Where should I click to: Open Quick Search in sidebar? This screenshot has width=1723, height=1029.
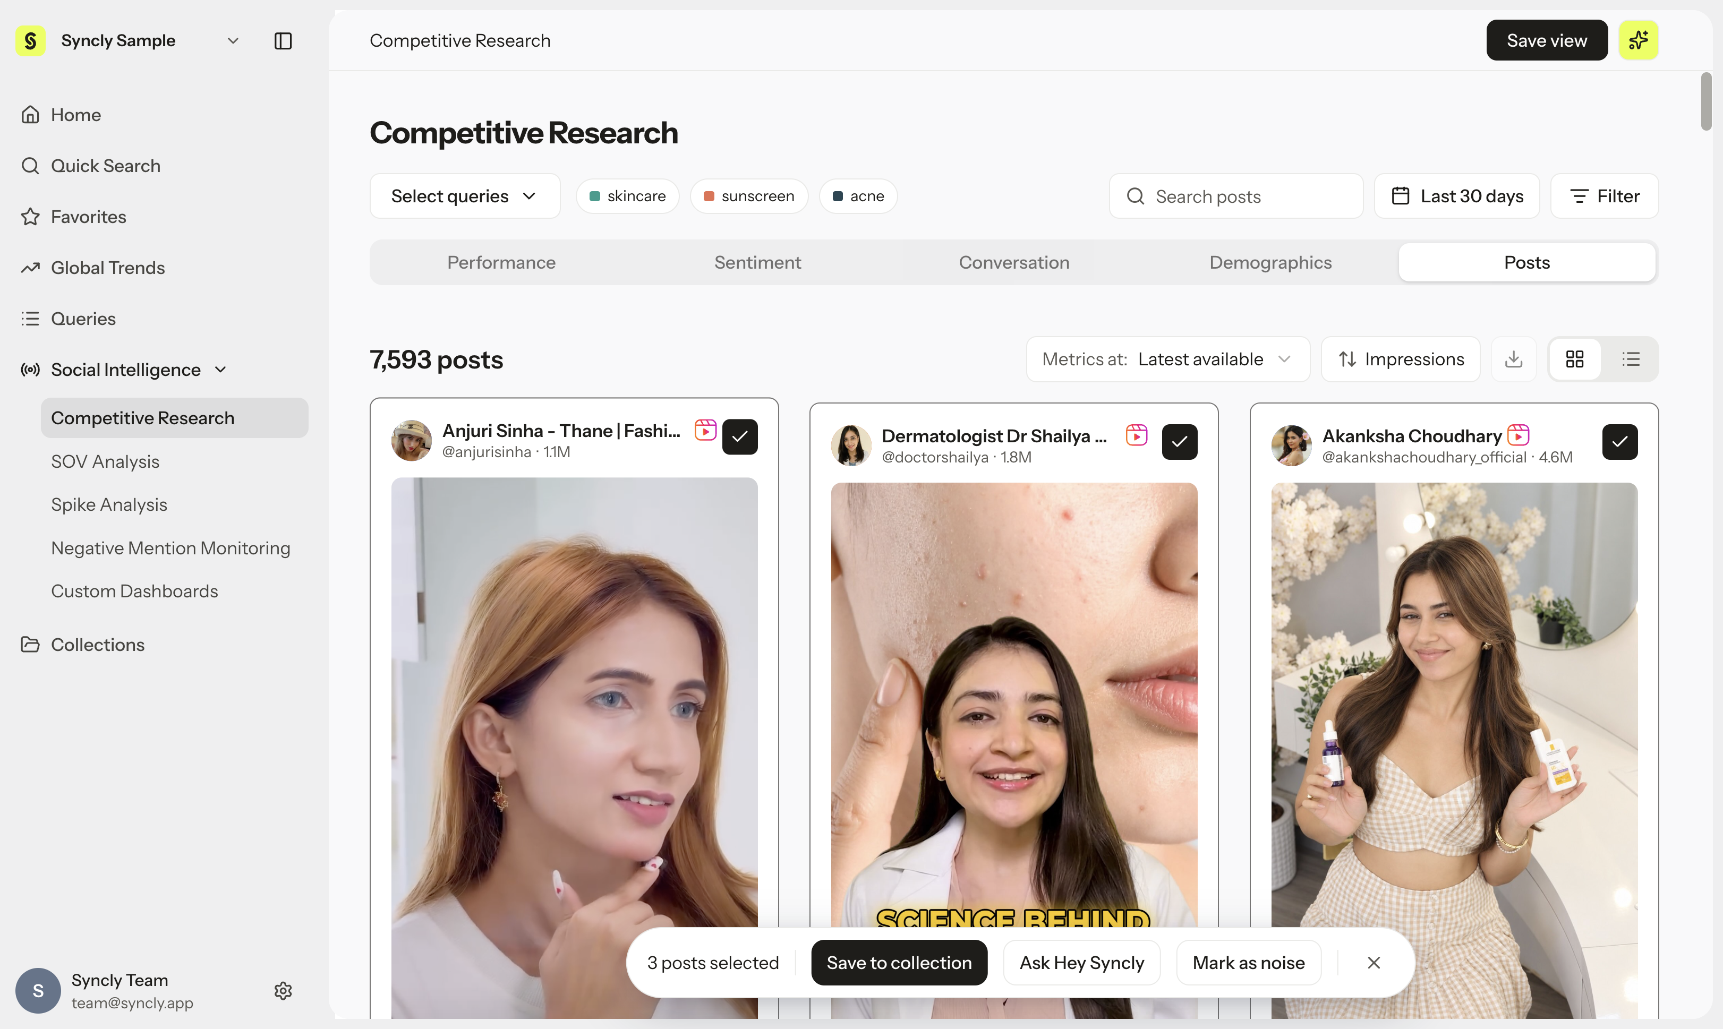point(91,166)
